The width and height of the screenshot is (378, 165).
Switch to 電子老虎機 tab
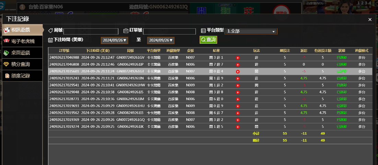coord(22,41)
